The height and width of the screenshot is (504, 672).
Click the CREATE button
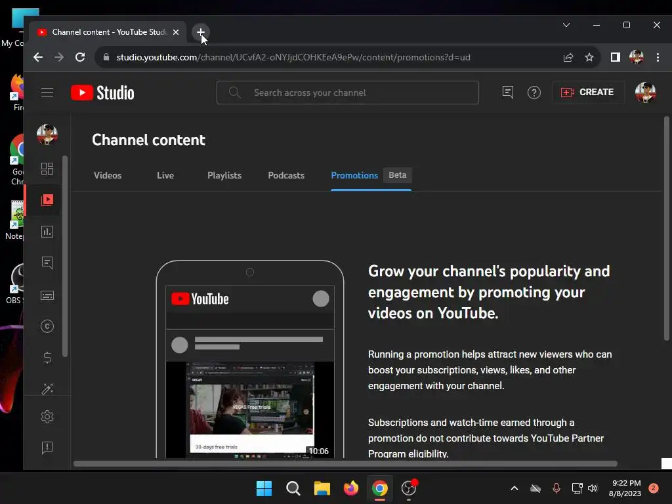tap(588, 92)
